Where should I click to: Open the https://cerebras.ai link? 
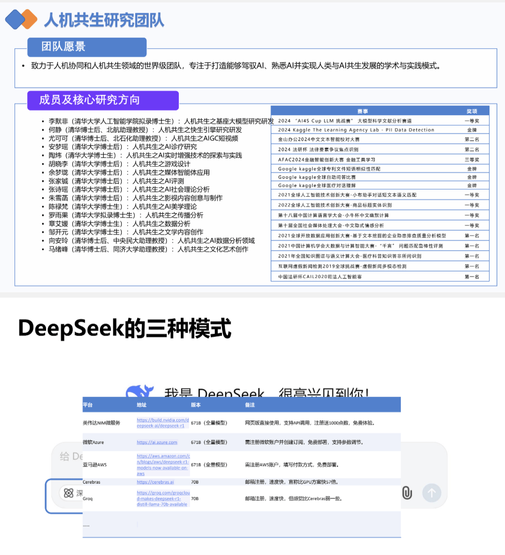(x=155, y=482)
